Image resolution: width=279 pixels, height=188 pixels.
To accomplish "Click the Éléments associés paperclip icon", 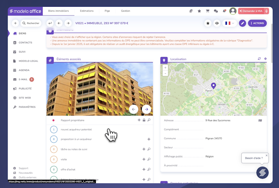I will coord(50,60).
